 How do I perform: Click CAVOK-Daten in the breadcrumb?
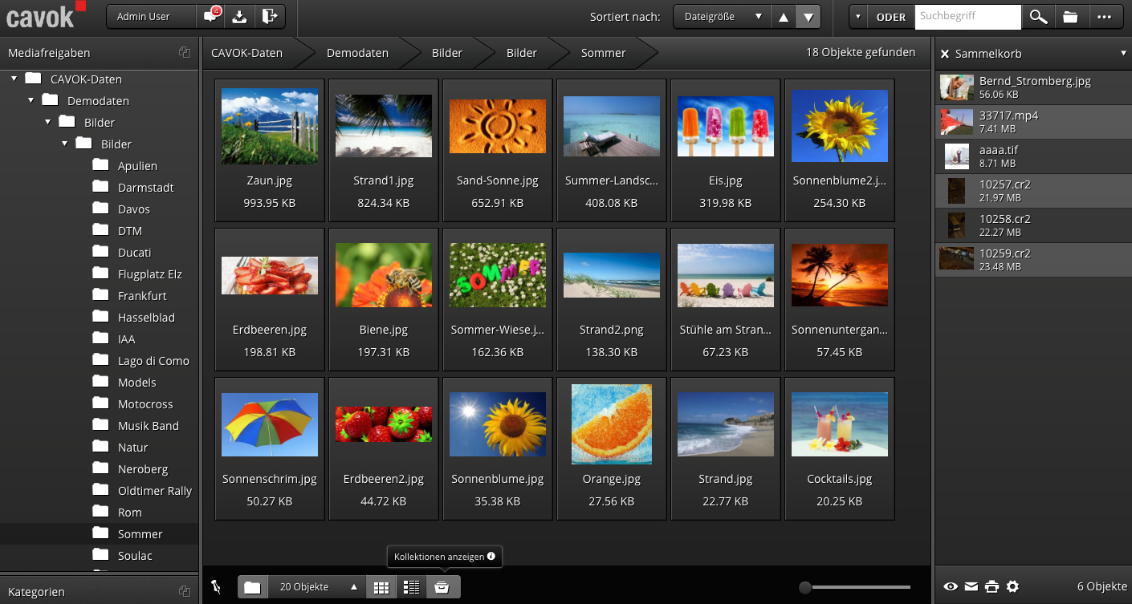[x=247, y=53]
